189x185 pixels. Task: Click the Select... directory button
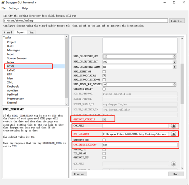click(x=177, y=21)
